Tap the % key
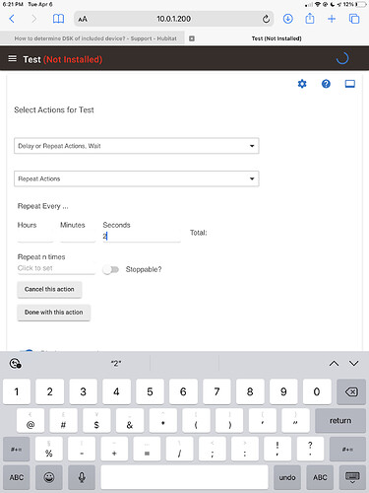Viewport: 369px width, 493px height. [49, 450]
